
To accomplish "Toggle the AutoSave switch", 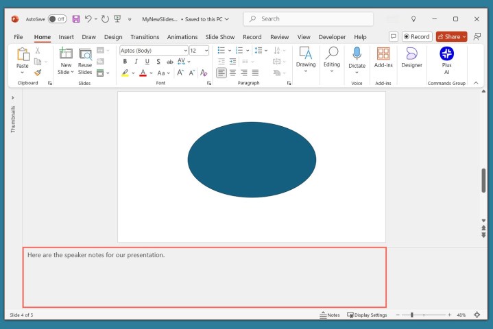I will pyautogui.click(x=57, y=19).
